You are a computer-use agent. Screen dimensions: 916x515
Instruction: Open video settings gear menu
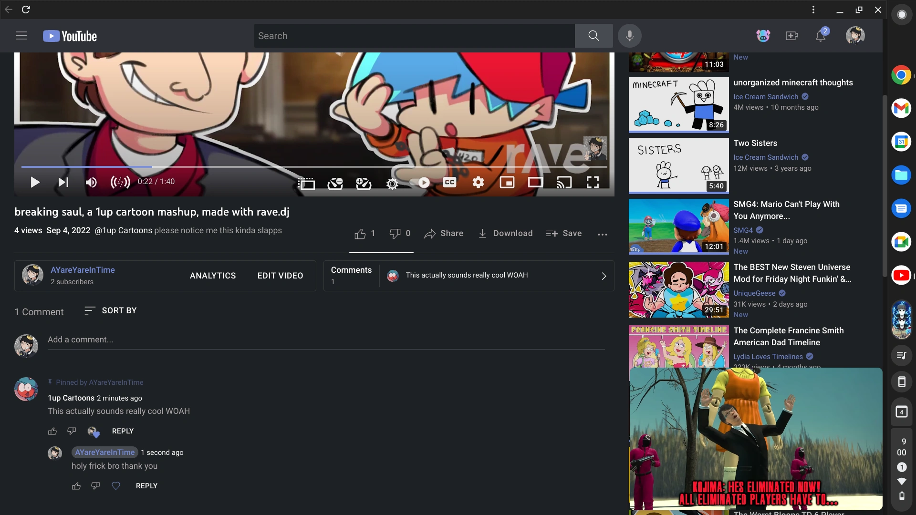(478, 182)
